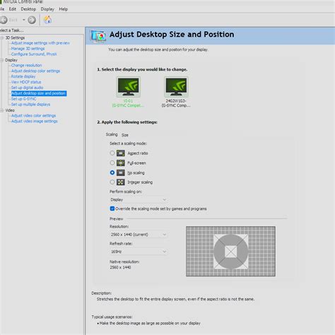Open Adjust image settings with preview
The image size is (335, 335).
40,43
